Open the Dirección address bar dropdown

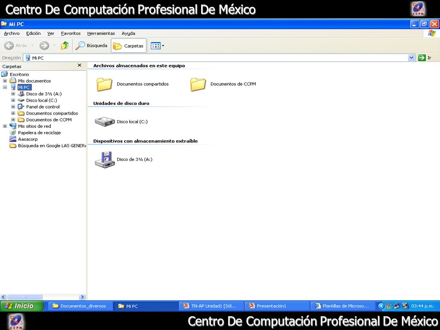(411, 58)
